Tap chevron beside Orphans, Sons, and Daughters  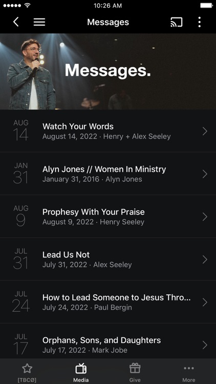(x=205, y=345)
